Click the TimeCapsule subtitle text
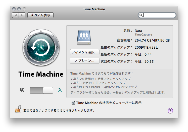188x132 pixels. pos(143,35)
